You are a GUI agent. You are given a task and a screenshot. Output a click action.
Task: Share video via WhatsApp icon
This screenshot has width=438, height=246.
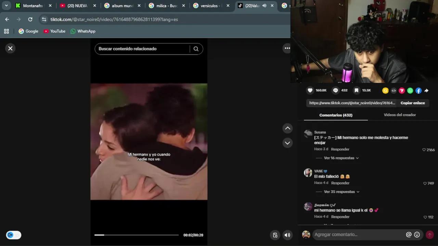click(x=410, y=91)
